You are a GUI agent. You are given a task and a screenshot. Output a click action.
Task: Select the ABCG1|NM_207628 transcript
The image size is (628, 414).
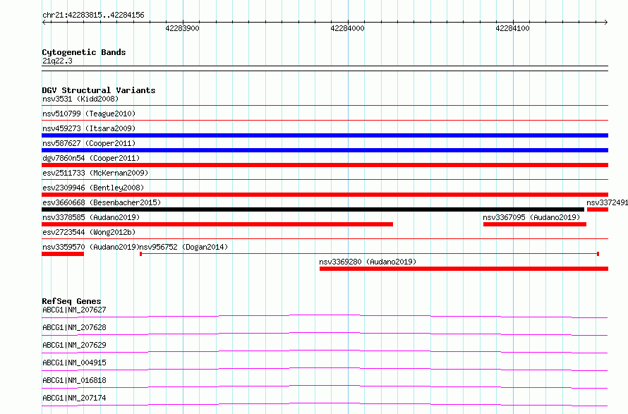[325, 334]
